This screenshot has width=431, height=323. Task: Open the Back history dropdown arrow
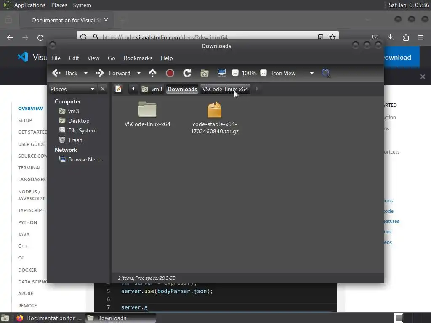[x=86, y=73]
